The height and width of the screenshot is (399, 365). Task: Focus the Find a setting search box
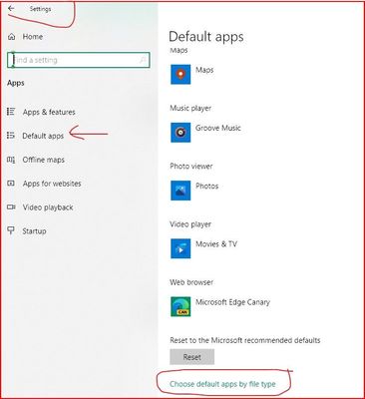tap(79, 60)
